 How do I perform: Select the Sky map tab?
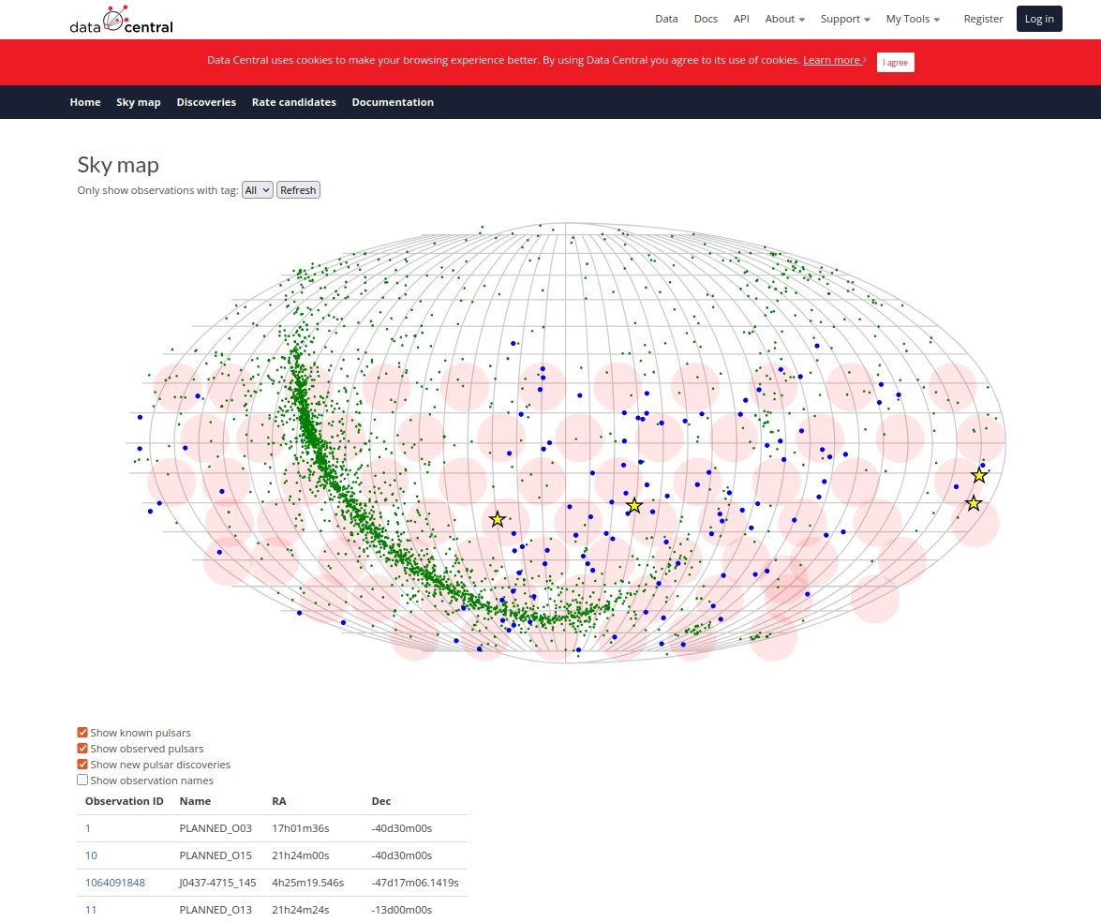139,102
